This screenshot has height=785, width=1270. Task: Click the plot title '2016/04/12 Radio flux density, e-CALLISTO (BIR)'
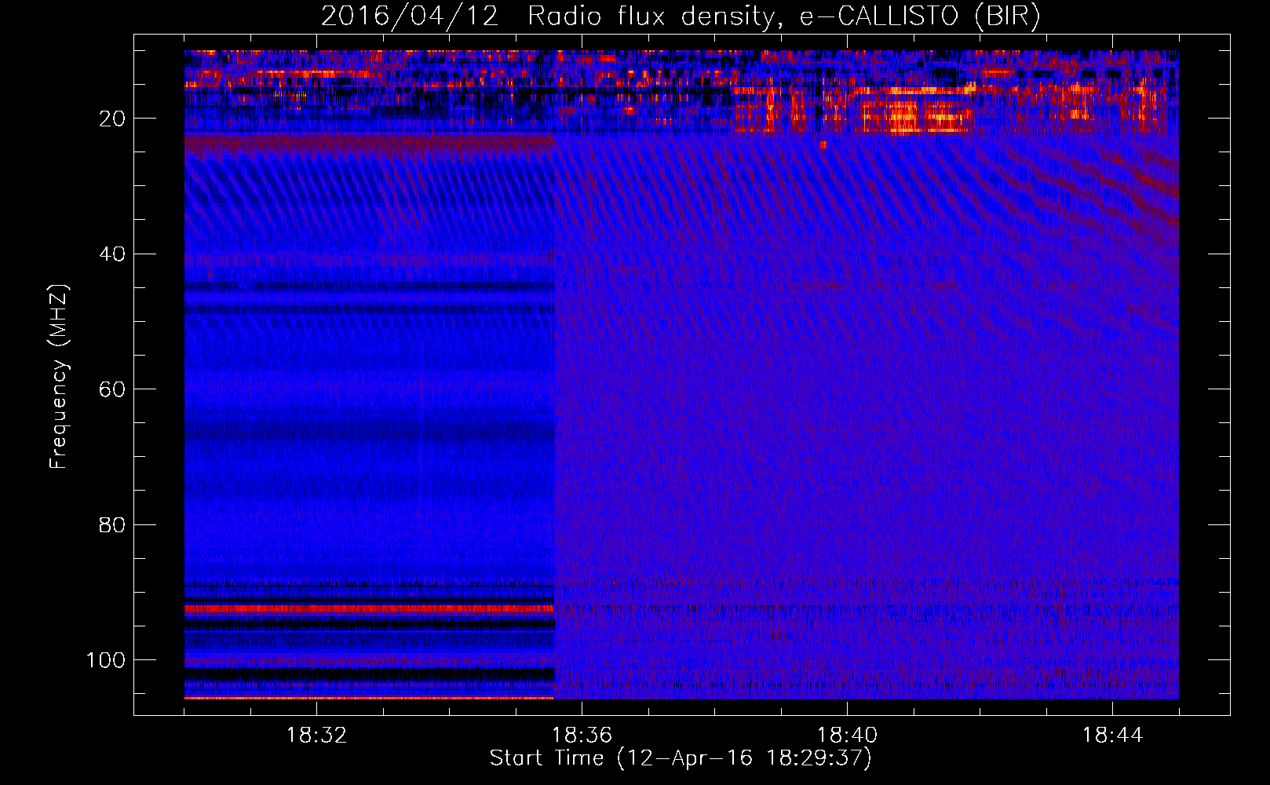[681, 16]
